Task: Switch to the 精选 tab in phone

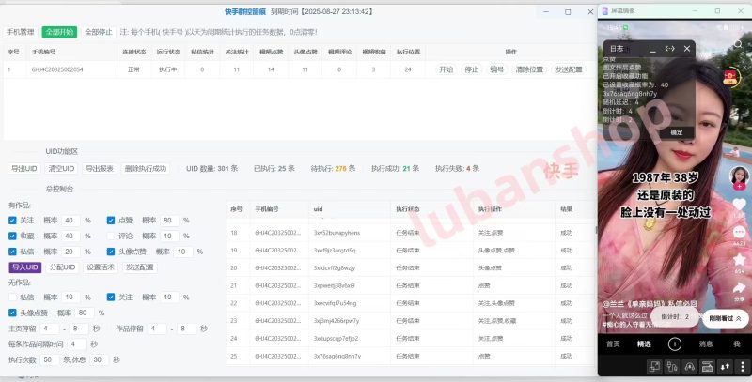Action: pos(644,344)
